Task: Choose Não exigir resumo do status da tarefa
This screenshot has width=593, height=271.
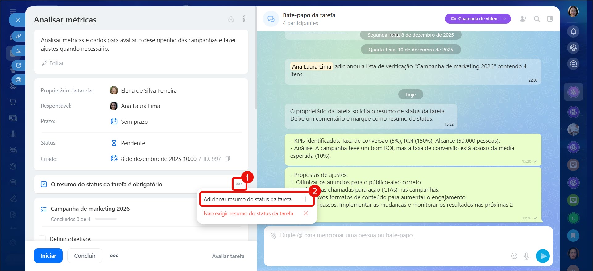Action: click(x=248, y=213)
